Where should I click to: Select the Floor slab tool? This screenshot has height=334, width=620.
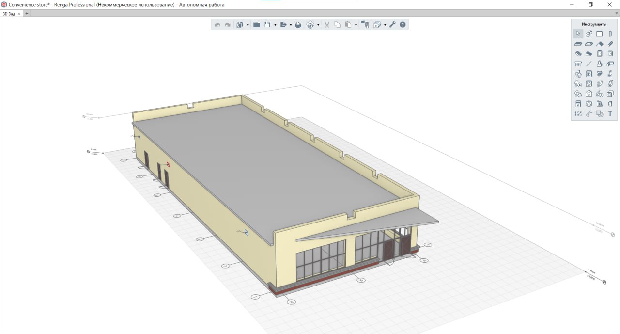[x=578, y=44]
